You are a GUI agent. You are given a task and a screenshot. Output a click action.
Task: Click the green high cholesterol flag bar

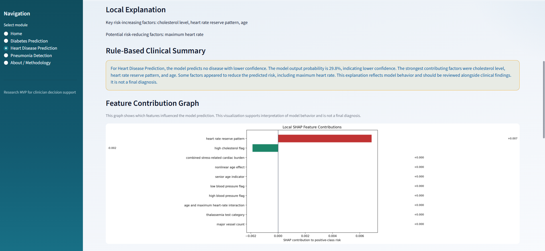[x=265, y=148]
